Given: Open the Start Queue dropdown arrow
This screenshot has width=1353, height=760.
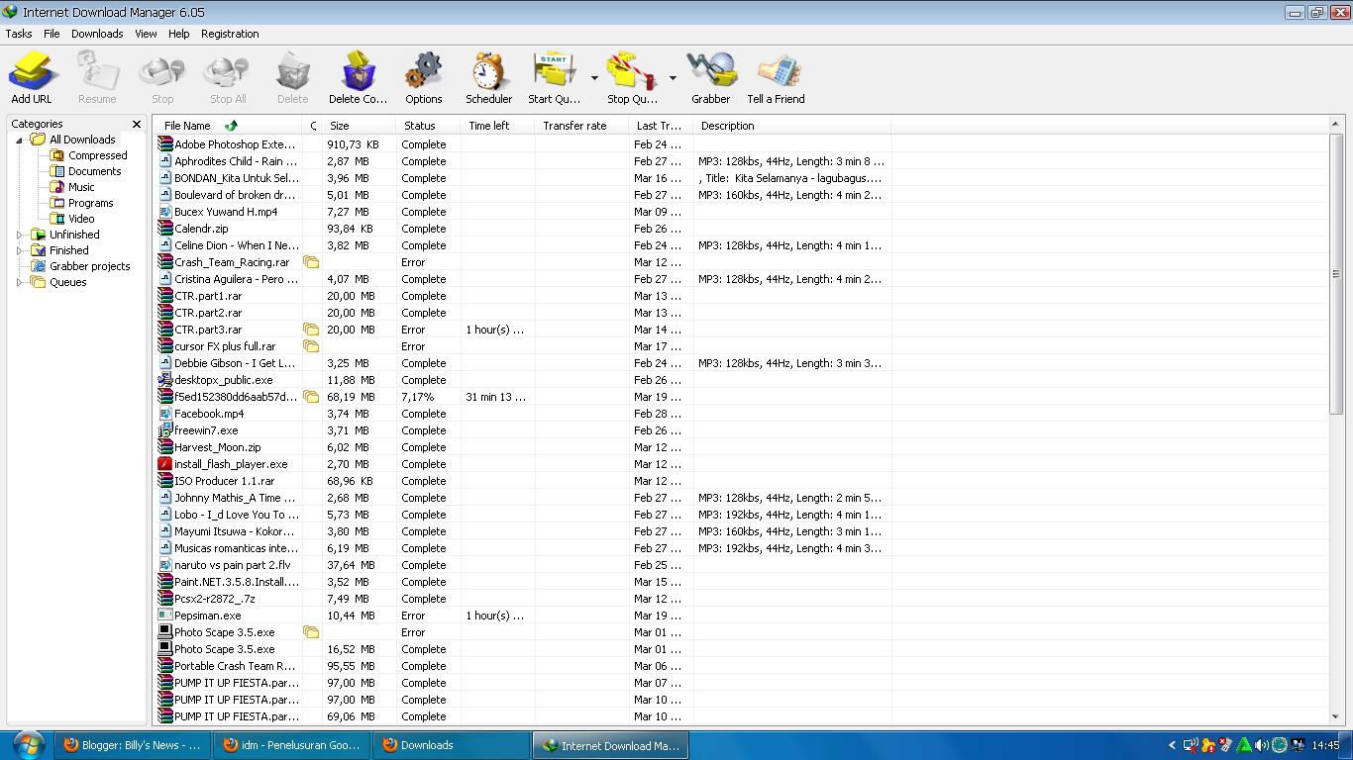Looking at the screenshot, I should [x=594, y=77].
